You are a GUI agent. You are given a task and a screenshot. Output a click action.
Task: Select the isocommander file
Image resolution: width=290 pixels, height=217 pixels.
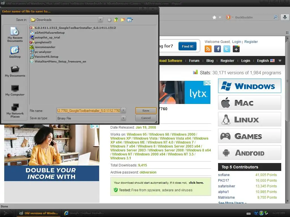point(42,47)
